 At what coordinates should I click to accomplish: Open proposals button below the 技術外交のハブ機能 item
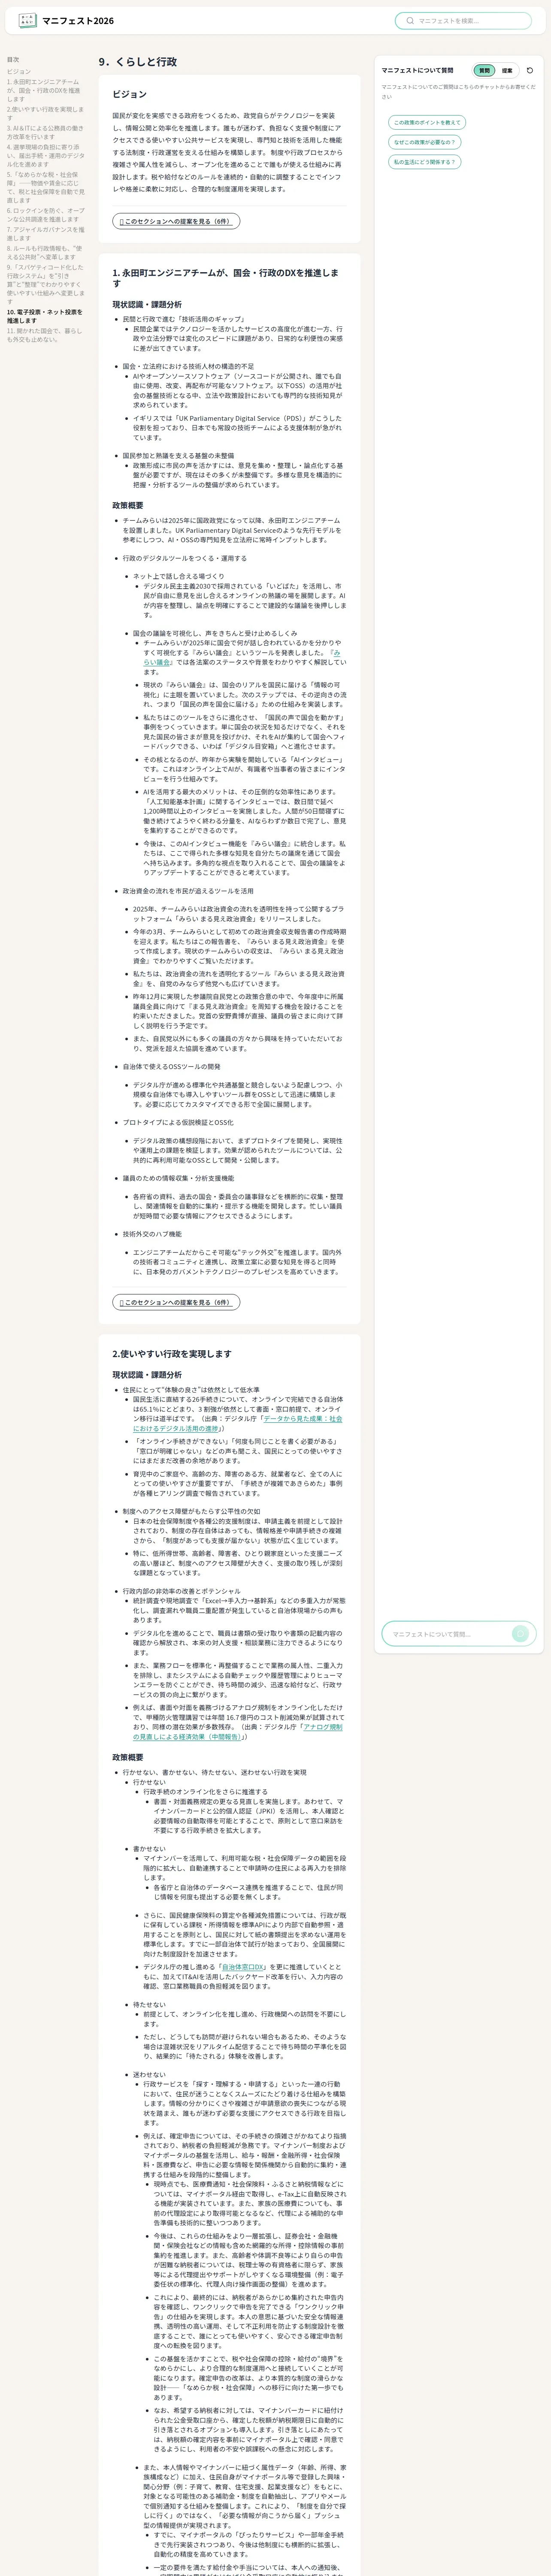click(x=176, y=1302)
